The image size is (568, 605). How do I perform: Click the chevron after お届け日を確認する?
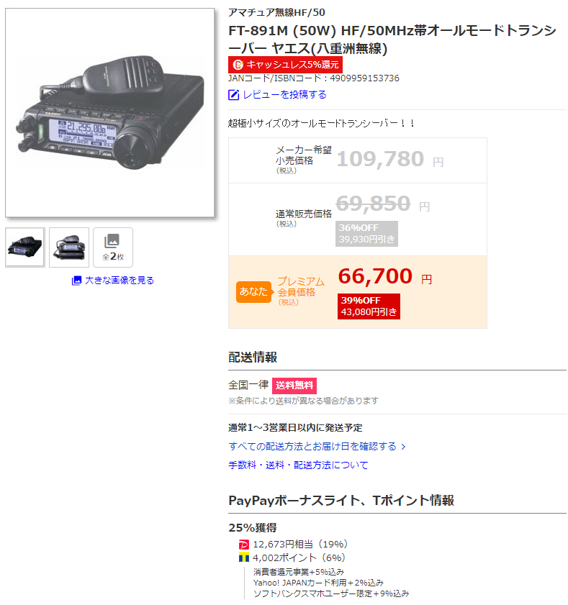[x=404, y=447]
